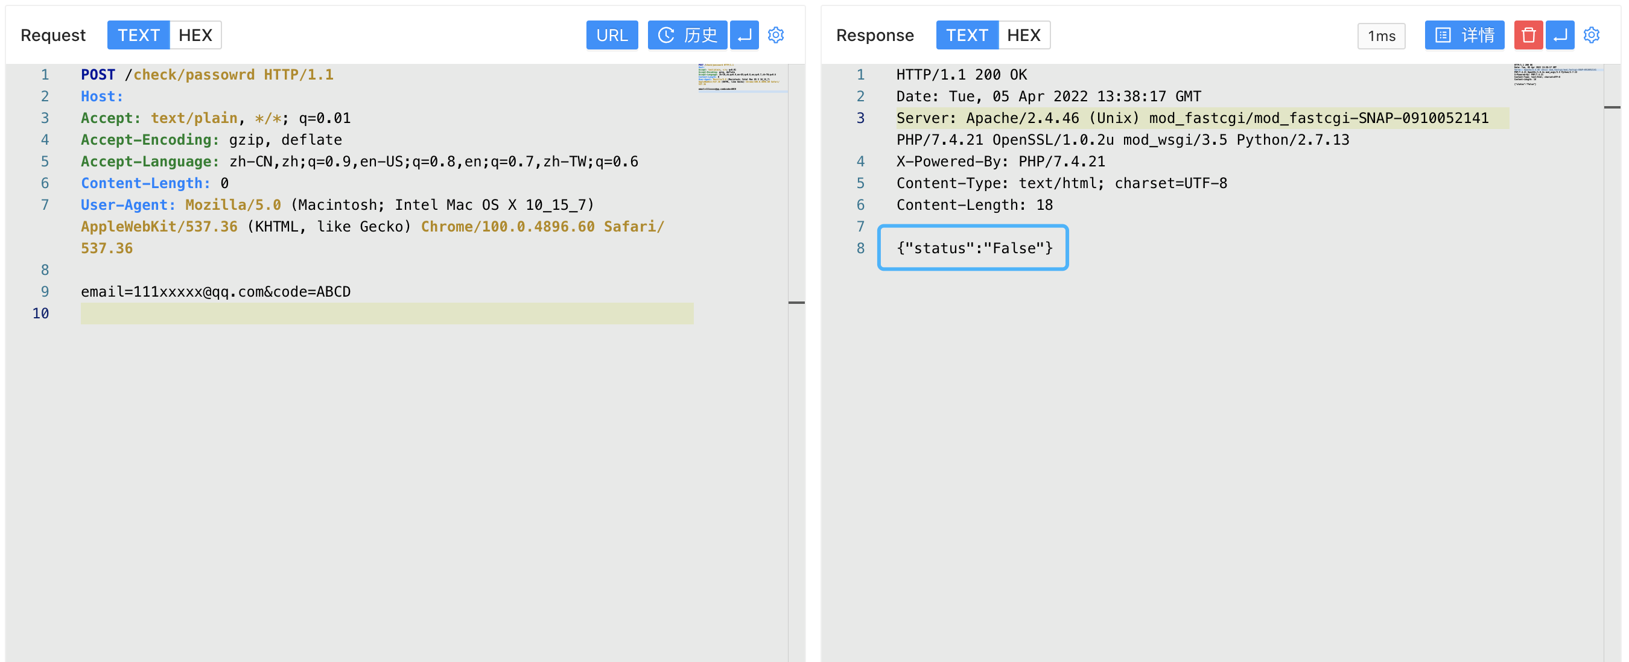This screenshot has height=662, width=1629.
Task: Click the URL button in Request panel
Action: point(612,36)
